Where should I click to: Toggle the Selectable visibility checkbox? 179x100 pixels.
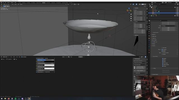point(162,48)
